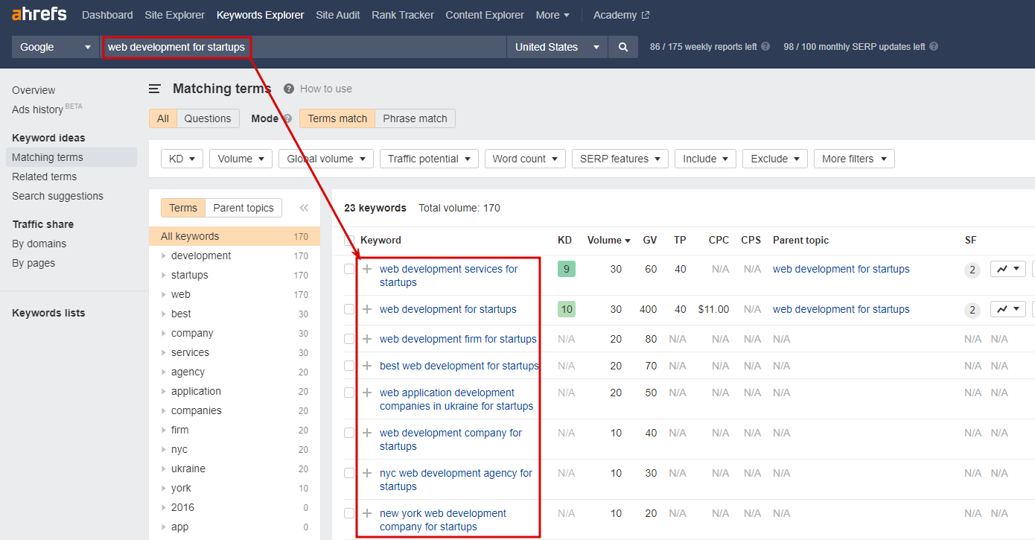Screen dimensions: 1035x540
Task: Click the hamburger menu icon beside Matching terms
Action: click(x=155, y=89)
